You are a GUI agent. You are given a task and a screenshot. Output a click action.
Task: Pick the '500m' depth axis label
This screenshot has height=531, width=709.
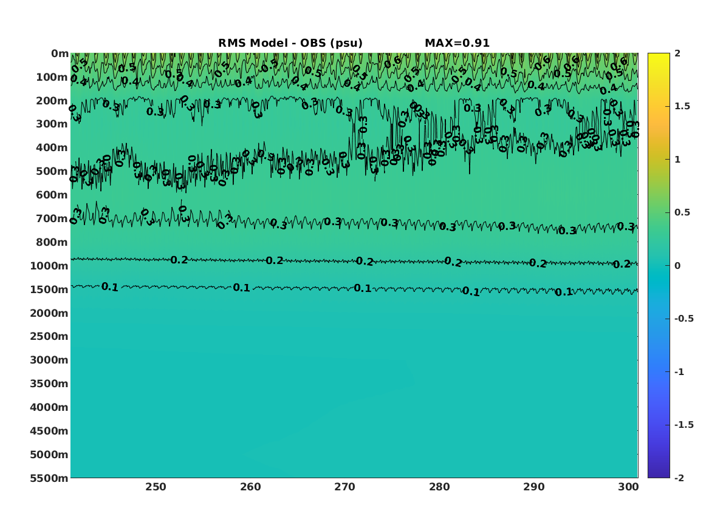coord(52,172)
